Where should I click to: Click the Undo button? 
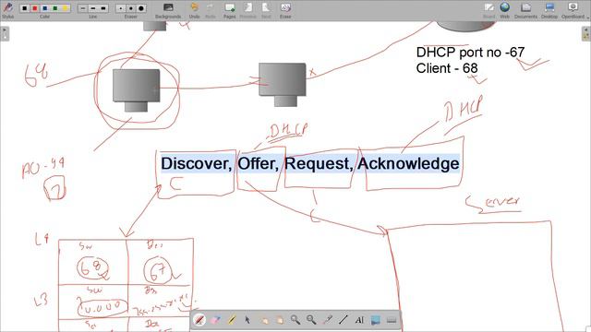(x=194, y=10)
